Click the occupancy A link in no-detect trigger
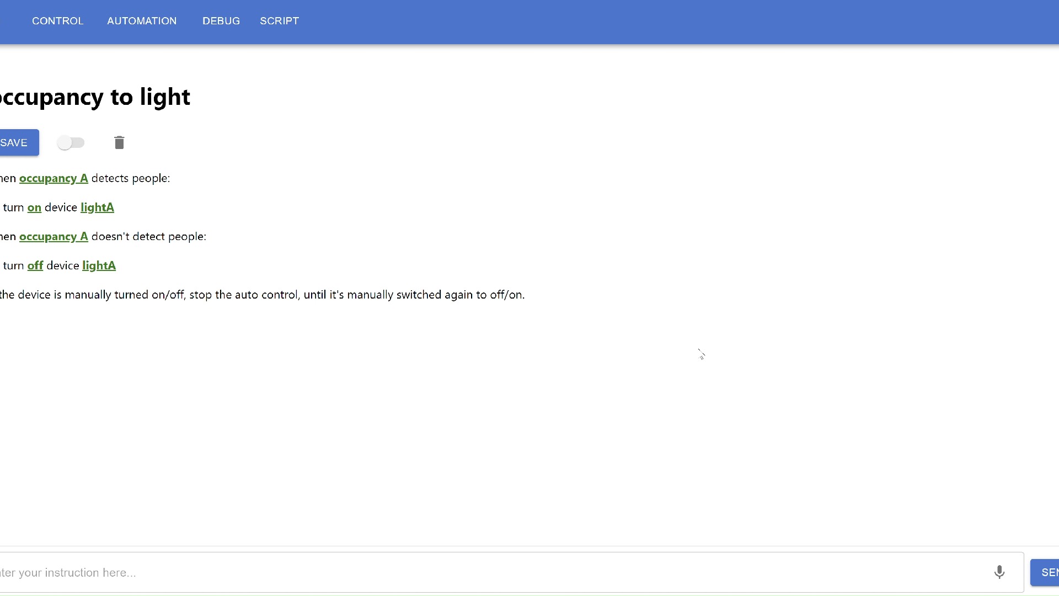The width and height of the screenshot is (1059, 596). pos(53,236)
